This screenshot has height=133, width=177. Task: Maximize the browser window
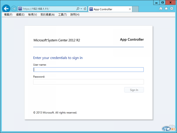click(163, 2)
